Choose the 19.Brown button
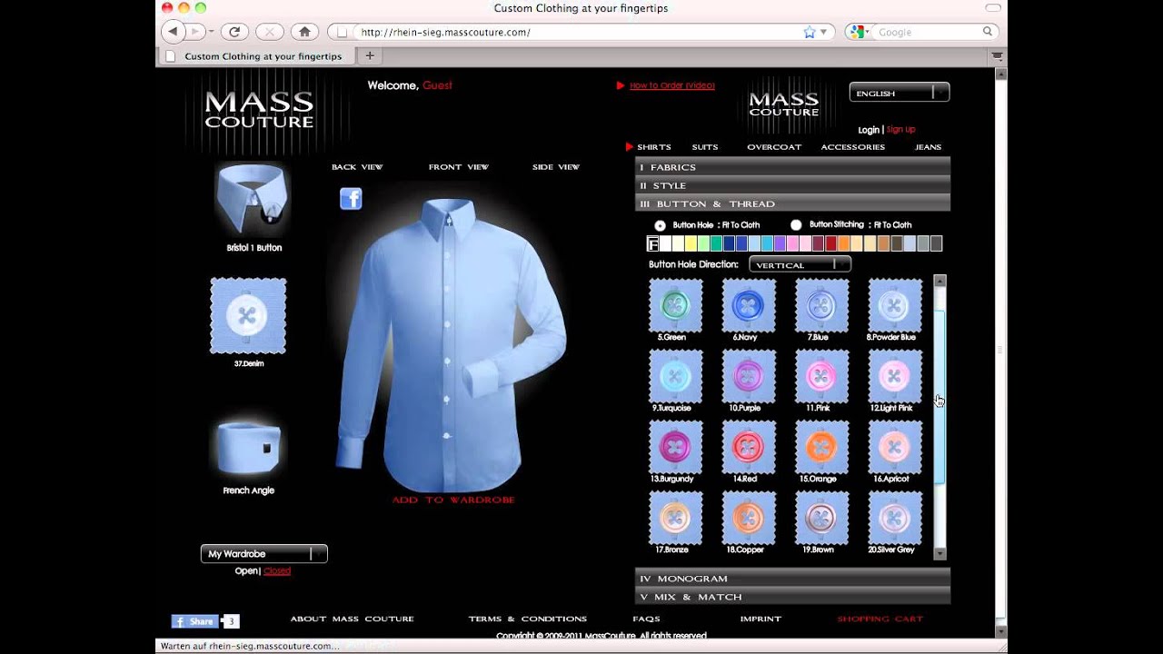 821,518
